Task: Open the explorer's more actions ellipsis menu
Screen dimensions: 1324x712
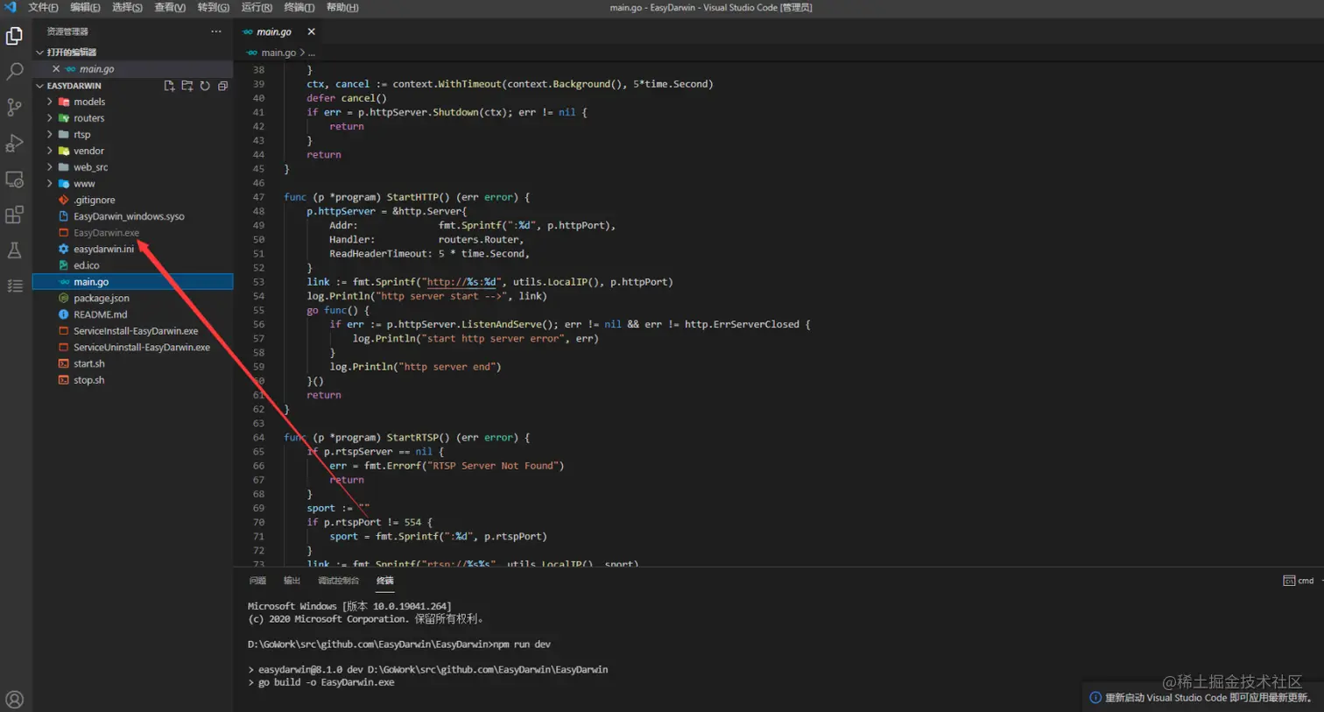Action: (x=216, y=32)
